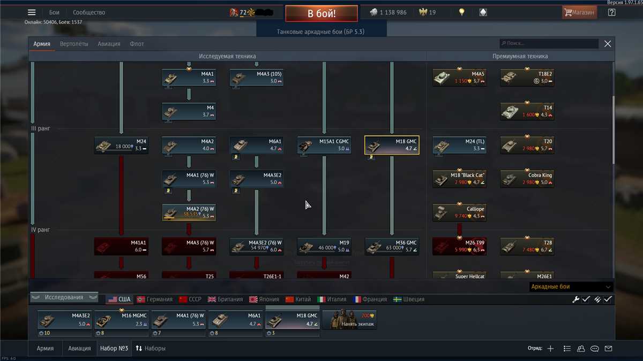
Task: Open the question mark help icon
Action: (611, 12)
